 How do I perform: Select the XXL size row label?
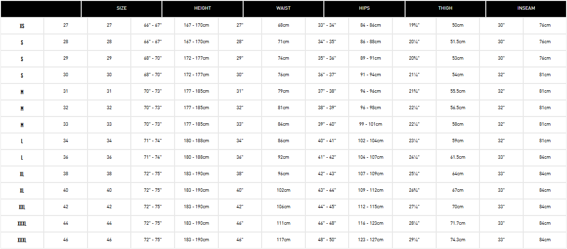(x=22, y=207)
